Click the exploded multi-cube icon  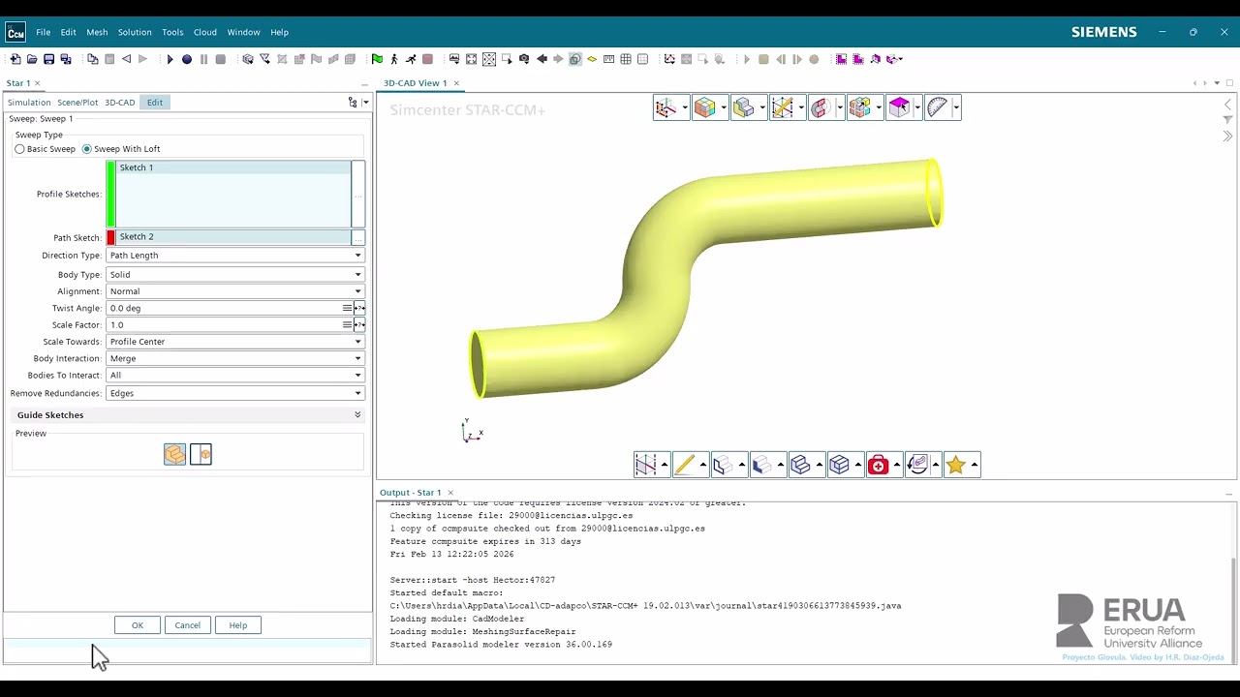point(859,107)
